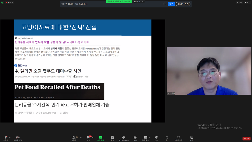
Task: Open AI Companion icon
Action: tap(124, 137)
